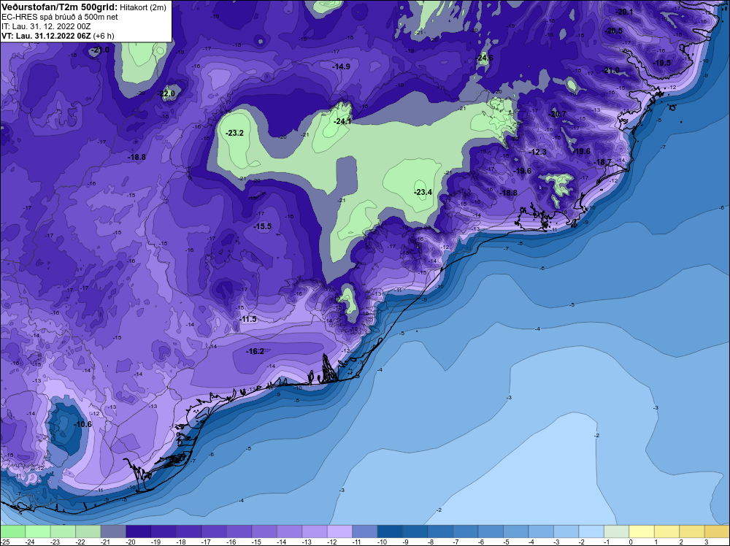Choose the pale lilac legend swatch labeled -12
This screenshot has height=546, width=730.
coord(339,531)
